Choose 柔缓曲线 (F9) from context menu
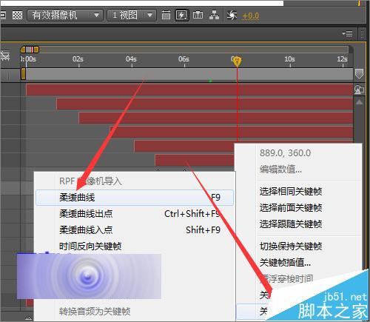Image resolution: width=370 pixels, height=322 pixels. 135,198
